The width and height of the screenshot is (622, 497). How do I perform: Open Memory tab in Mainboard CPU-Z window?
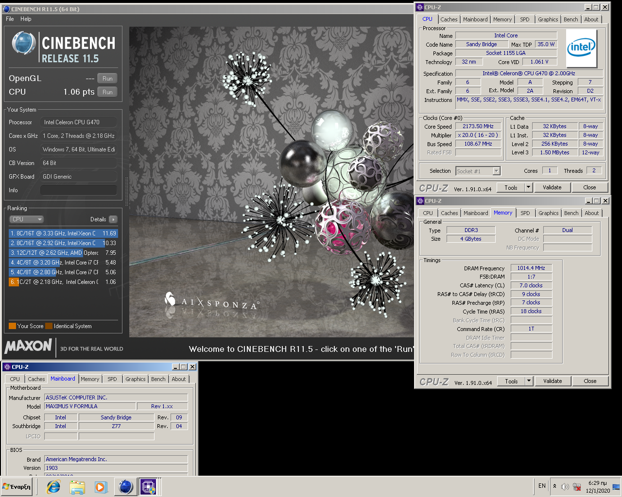pos(90,379)
